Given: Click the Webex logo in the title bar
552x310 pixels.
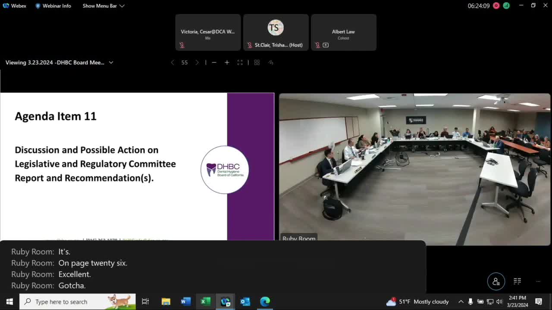Looking at the screenshot, I should pyautogui.click(x=5, y=6).
